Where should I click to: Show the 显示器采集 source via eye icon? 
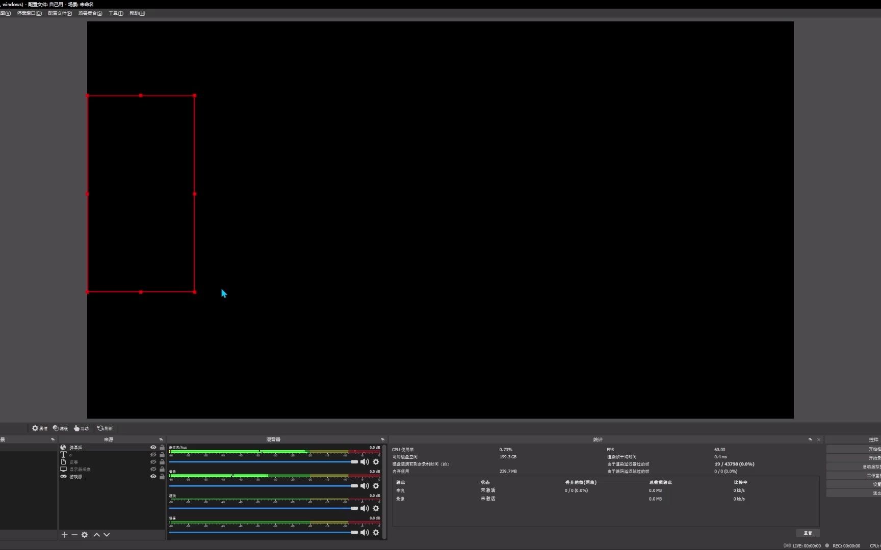tap(153, 470)
